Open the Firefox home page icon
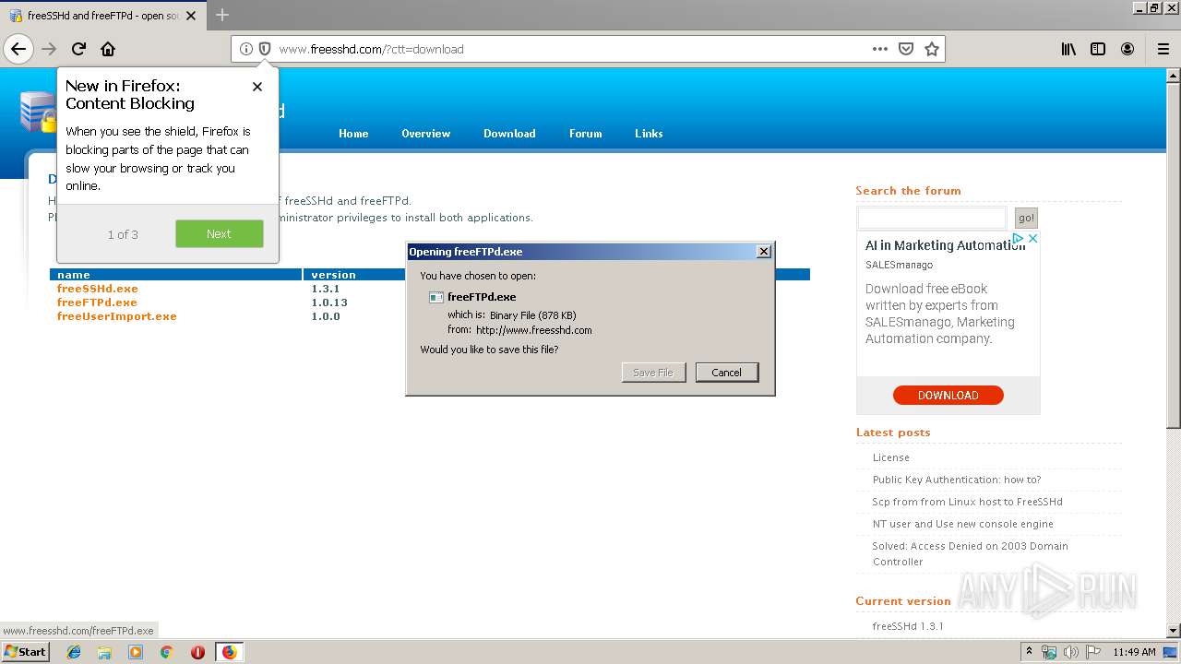Screen dimensions: 1181x664 [108, 49]
